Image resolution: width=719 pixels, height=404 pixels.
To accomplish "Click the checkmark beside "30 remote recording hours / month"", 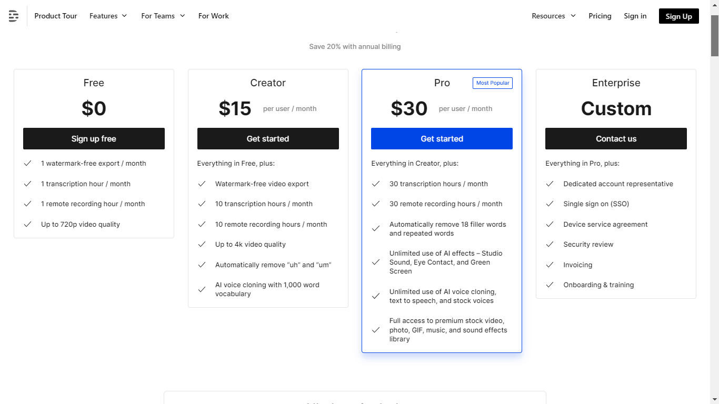I will click(376, 204).
